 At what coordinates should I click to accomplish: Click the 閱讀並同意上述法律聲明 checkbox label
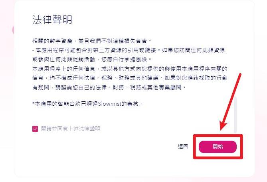[x=71, y=129]
